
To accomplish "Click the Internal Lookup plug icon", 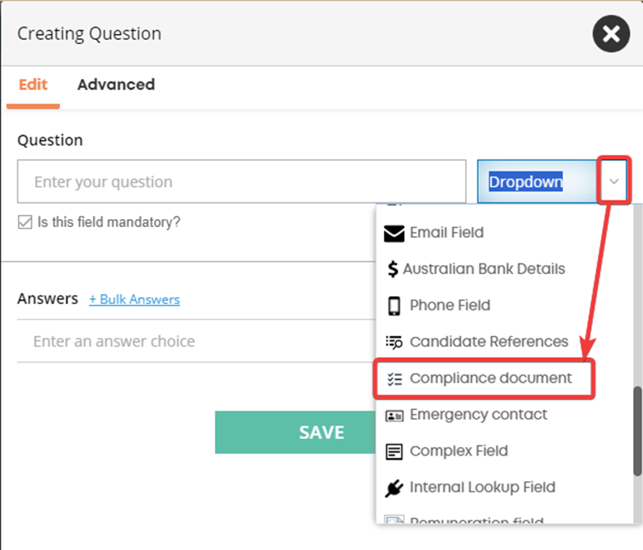I will point(393,488).
